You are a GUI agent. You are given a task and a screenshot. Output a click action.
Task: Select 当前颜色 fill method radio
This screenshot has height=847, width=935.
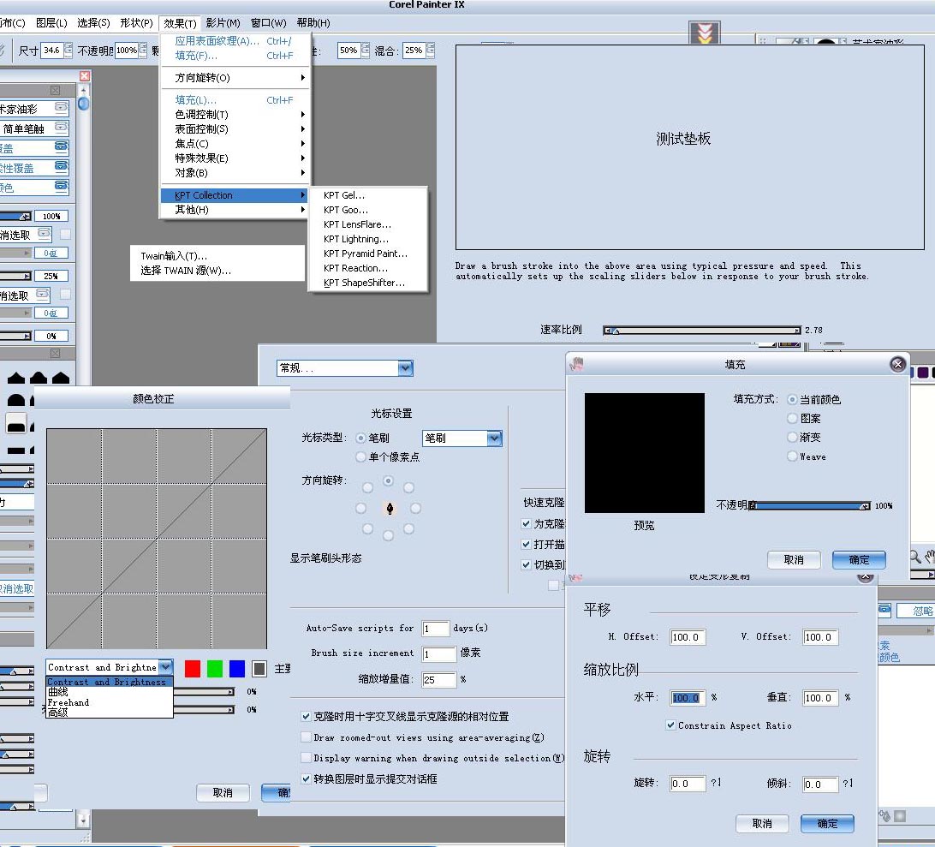tap(792, 400)
